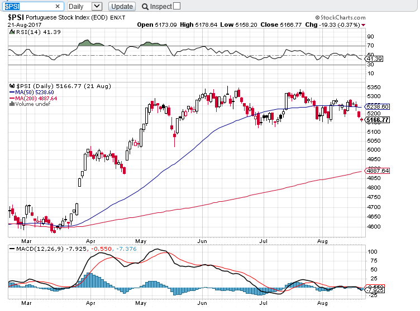Click the Inspect magnifier icon

pos(145,7)
